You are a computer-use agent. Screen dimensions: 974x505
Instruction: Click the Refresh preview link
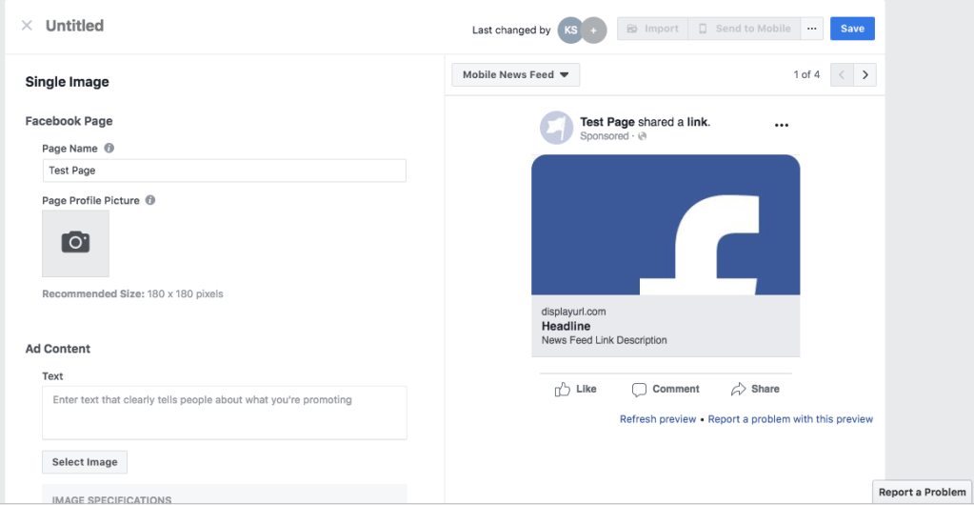pos(658,419)
